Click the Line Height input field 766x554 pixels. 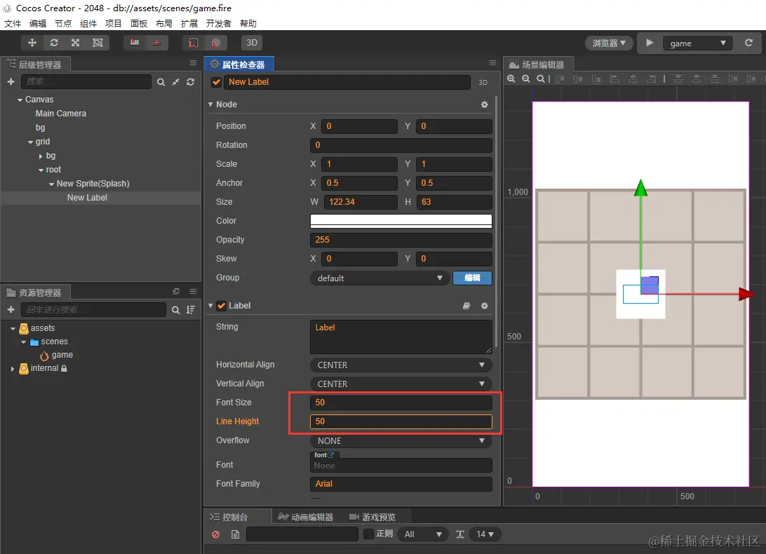(x=401, y=421)
